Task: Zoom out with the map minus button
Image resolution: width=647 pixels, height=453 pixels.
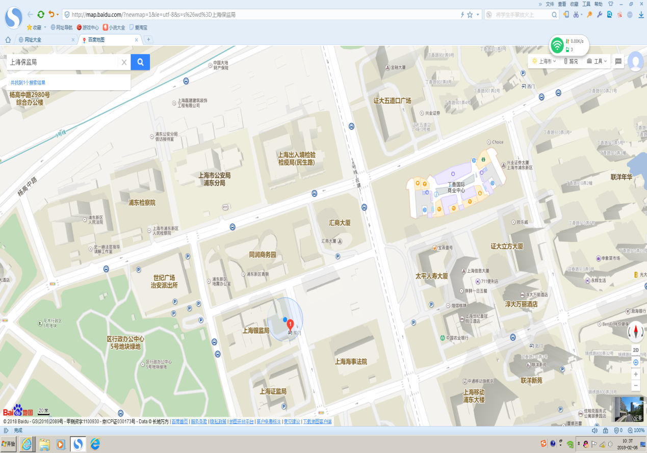Action: pos(636,386)
